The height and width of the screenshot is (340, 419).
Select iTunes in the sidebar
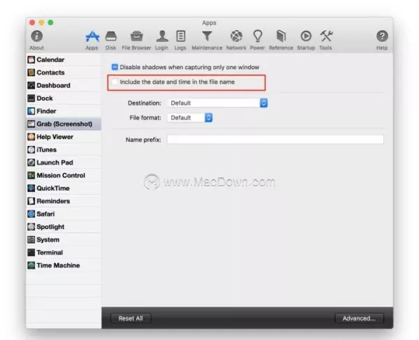click(64, 149)
